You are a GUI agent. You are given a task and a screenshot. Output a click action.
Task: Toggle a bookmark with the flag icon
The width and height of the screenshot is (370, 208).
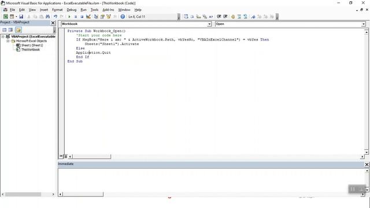click(253, 17)
